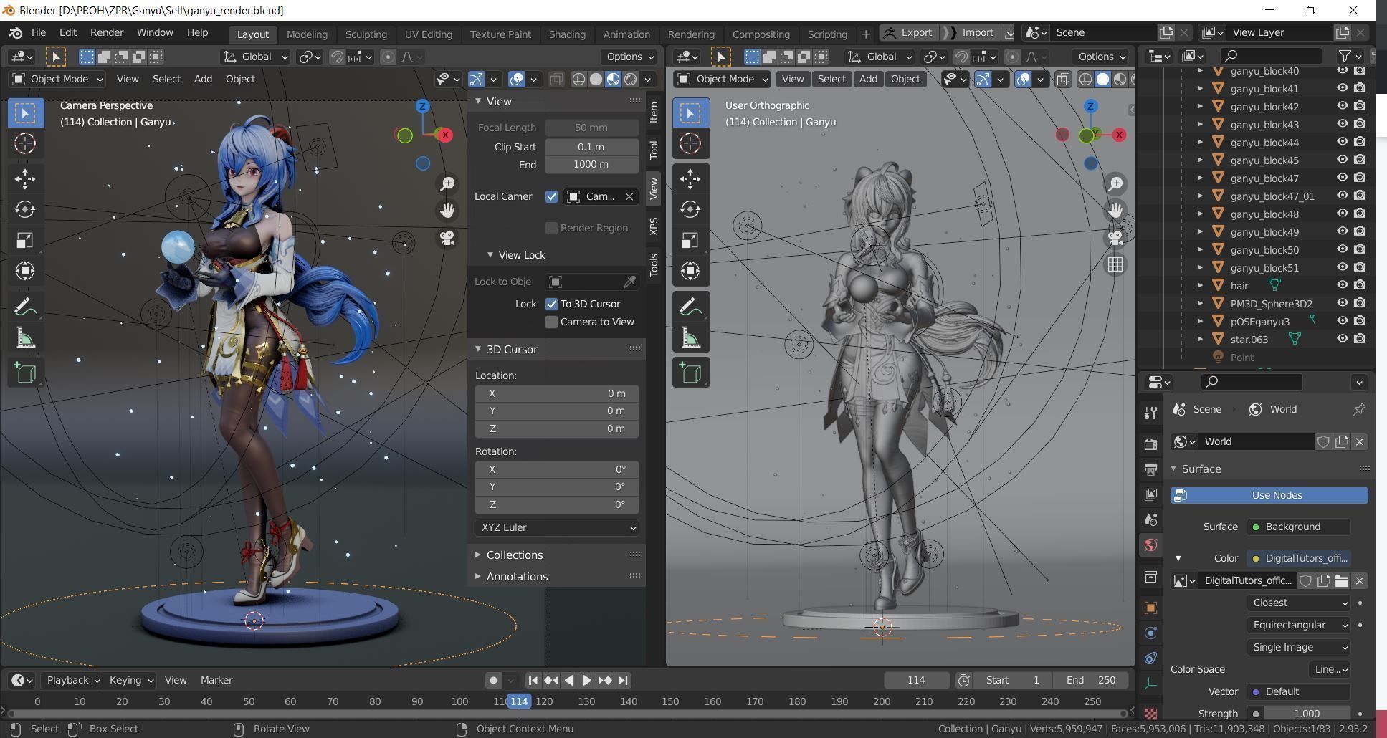The height and width of the screenshot is (738, 1387).
Task: Expand pOSEganyu3 in the outliner
Action: (1200, 322)
